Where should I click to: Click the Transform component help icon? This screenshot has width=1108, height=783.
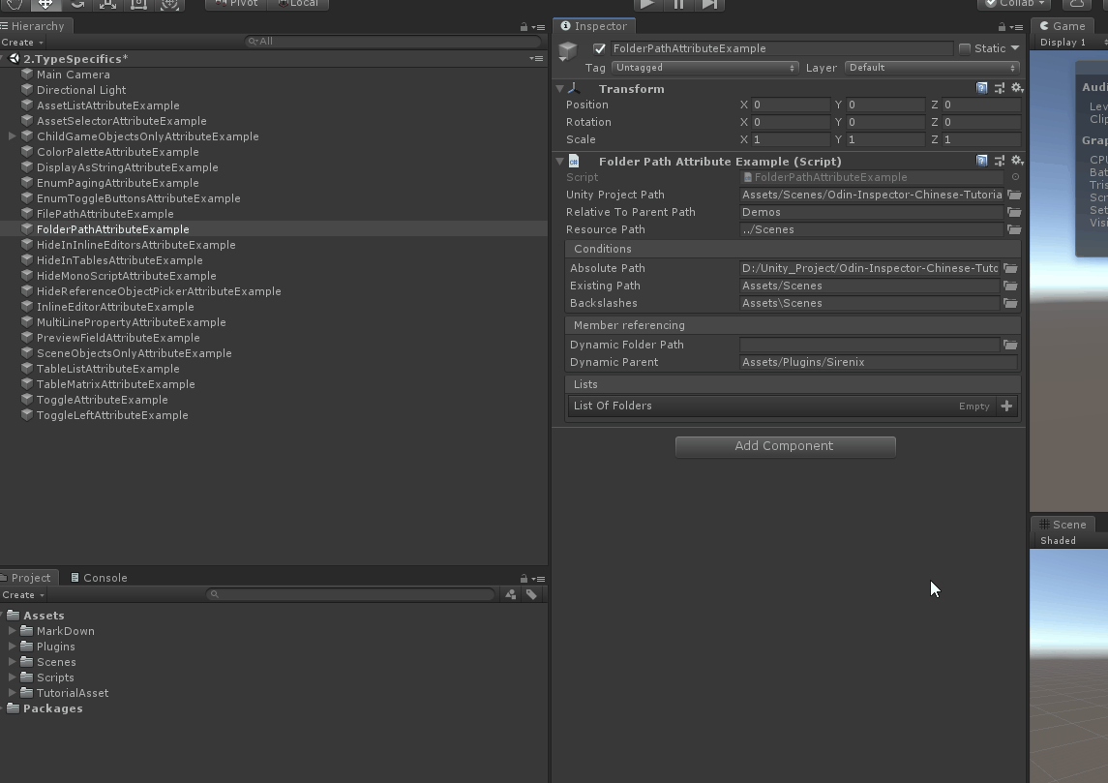click(x=981, y=88)
